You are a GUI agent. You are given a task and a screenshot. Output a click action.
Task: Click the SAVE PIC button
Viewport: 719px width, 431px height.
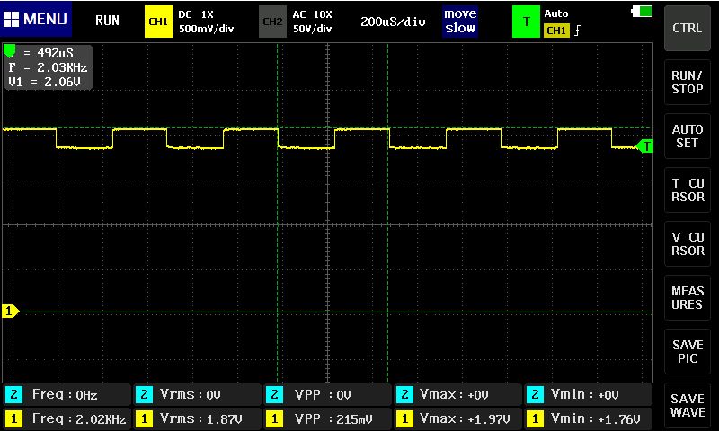(687, 352)
